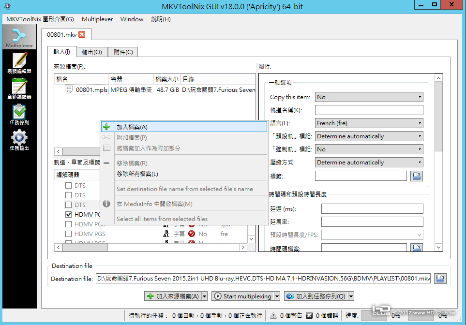Image resolution: width=466 pixels, height=325 pixels.
Task: Click properties panel vertical scrollbar thumb
Action: pyautogui.click(x=438, y=117)
